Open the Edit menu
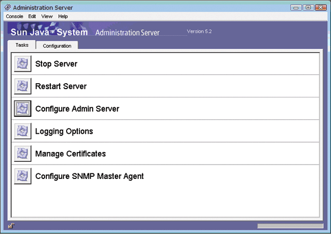Image resolution: width=331 pixels, height=234 pixels. pos(32,17)
